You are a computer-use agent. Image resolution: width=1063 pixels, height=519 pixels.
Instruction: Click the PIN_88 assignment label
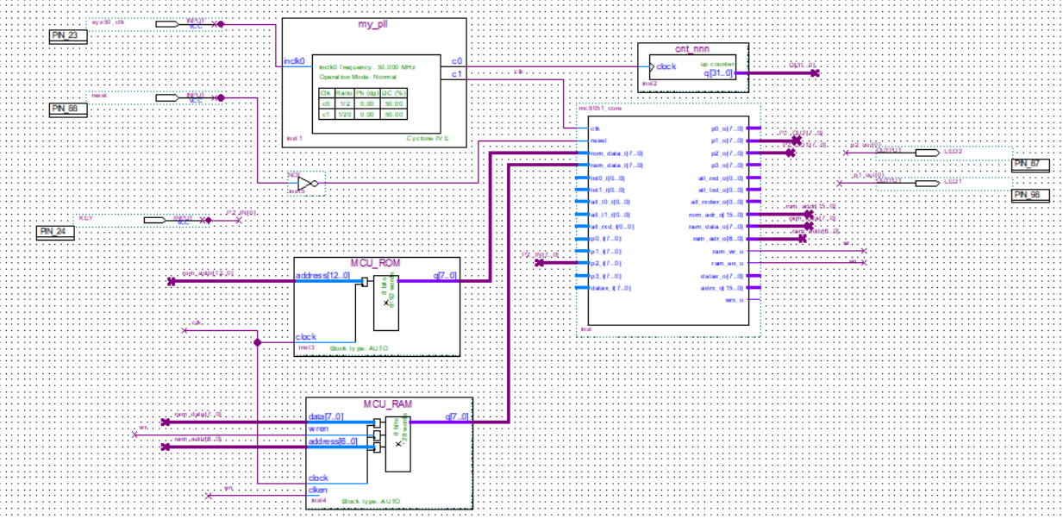(x=69, y=109)
